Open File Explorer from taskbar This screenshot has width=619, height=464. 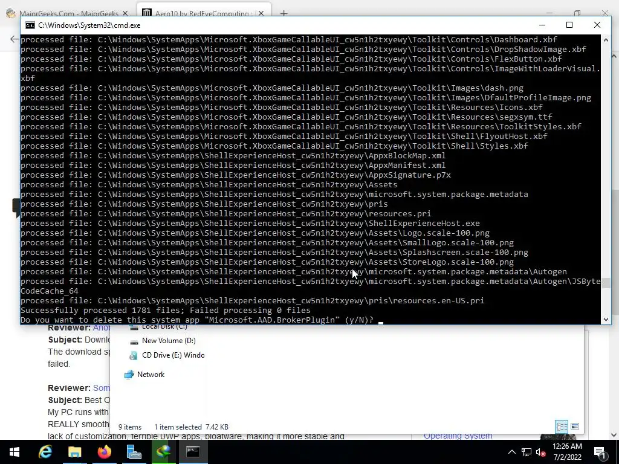[74, 452]
